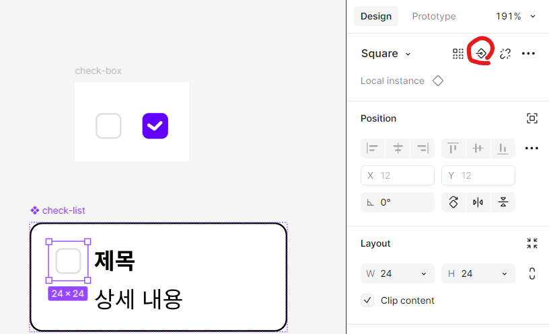Select the 제목 title text
Viewport: 549px width, 334px height.
click(114, 261)
